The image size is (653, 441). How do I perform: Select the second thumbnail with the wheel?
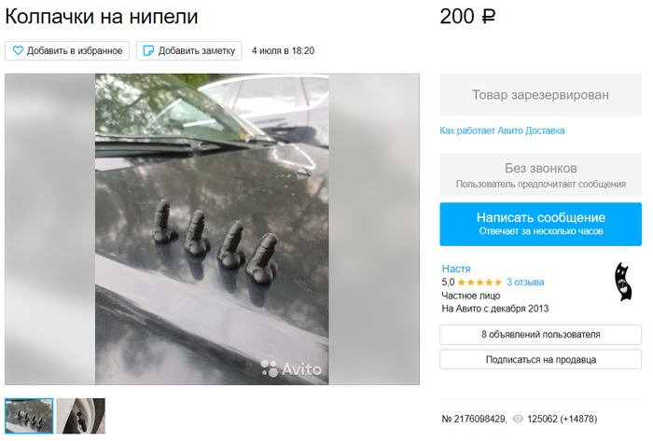pos(81,416)
